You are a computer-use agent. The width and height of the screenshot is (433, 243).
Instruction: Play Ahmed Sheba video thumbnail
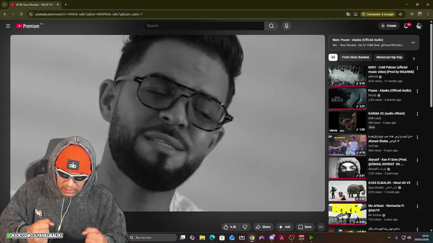[347, 145]
